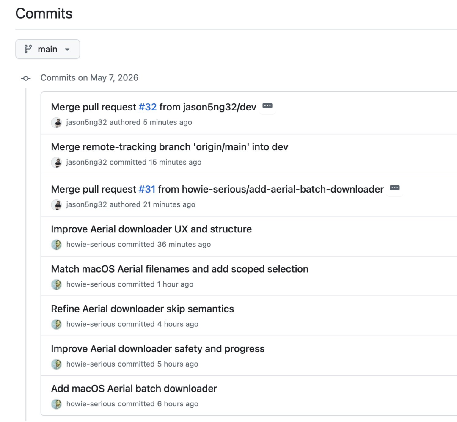Click the 'Commits on May 7, 2026' heading
Screen dimensions: 457x422
pos(89,78)
